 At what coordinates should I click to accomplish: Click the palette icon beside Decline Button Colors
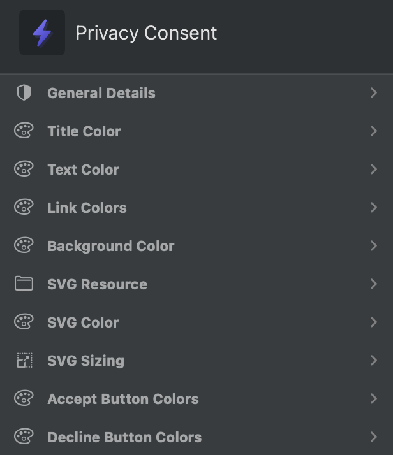pyautogui.click(x=24, y=437)
